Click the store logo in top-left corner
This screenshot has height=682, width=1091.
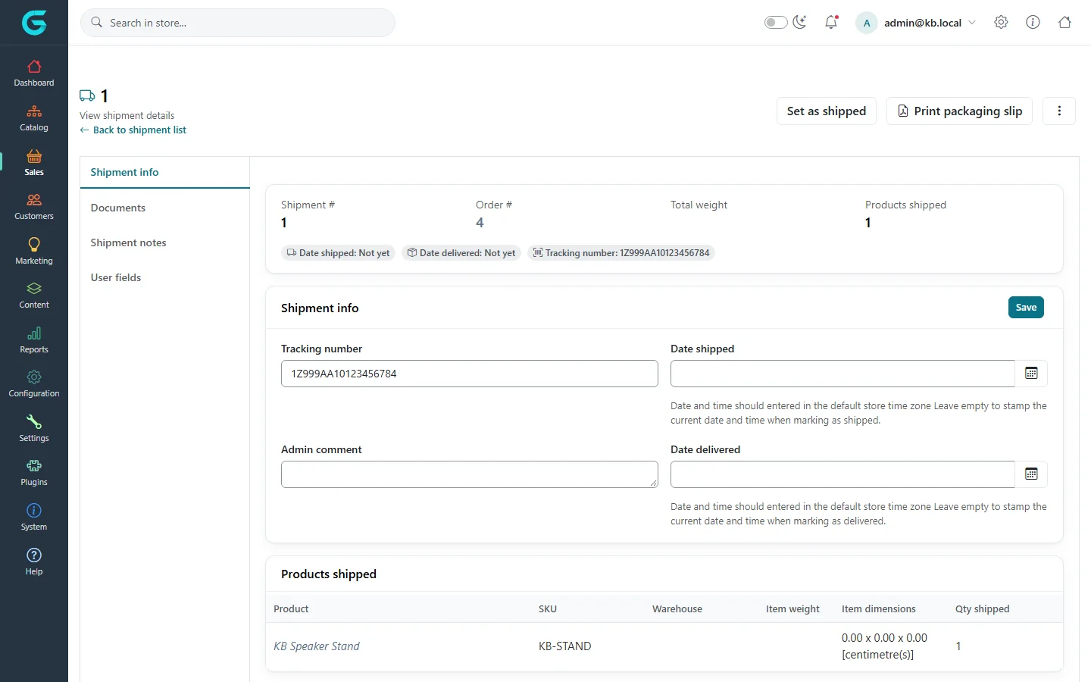pyautogui.click(x=34, y=23)
